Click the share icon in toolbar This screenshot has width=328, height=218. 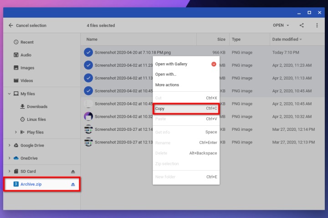(302, 25)
